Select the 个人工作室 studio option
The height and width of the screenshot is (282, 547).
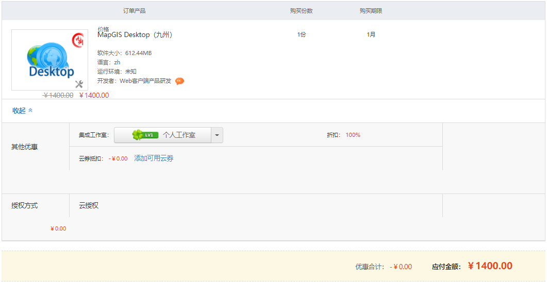click(162, 135)
